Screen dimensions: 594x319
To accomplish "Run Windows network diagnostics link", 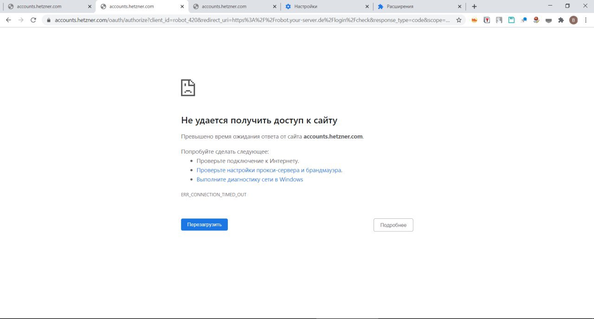I will point(250,179).
